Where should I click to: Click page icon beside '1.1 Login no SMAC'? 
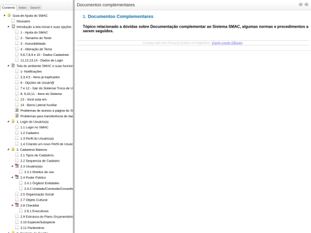pyautogui.click(x=17, y=127)
